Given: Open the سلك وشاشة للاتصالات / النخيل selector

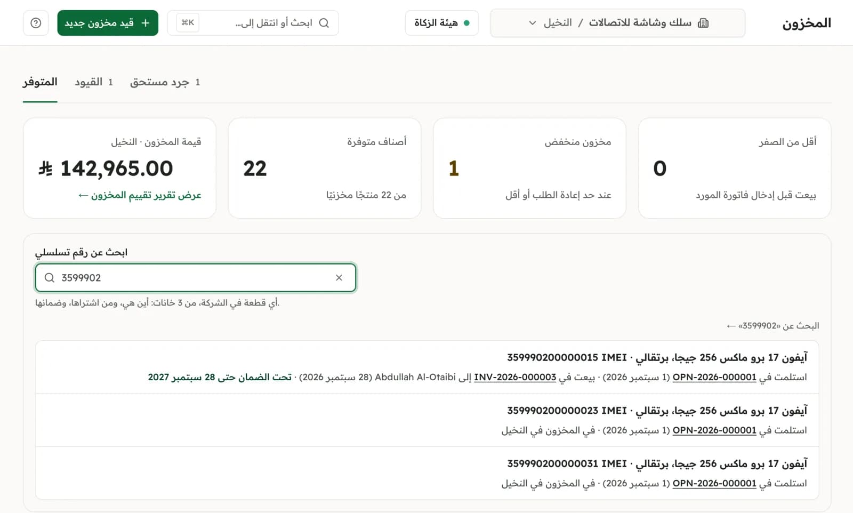Looking at the screenshot, I should click(618, 23).
